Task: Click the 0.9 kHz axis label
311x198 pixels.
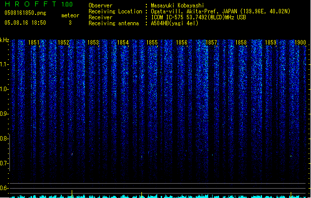Action: pyautogui.click(x=4, y=114)
